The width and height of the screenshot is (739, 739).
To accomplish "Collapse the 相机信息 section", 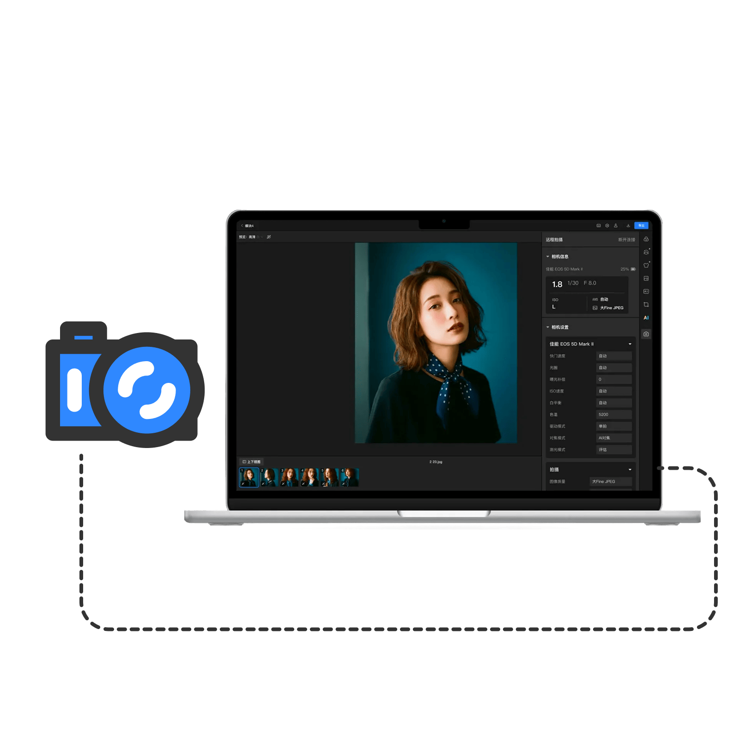I will (548, 257).
